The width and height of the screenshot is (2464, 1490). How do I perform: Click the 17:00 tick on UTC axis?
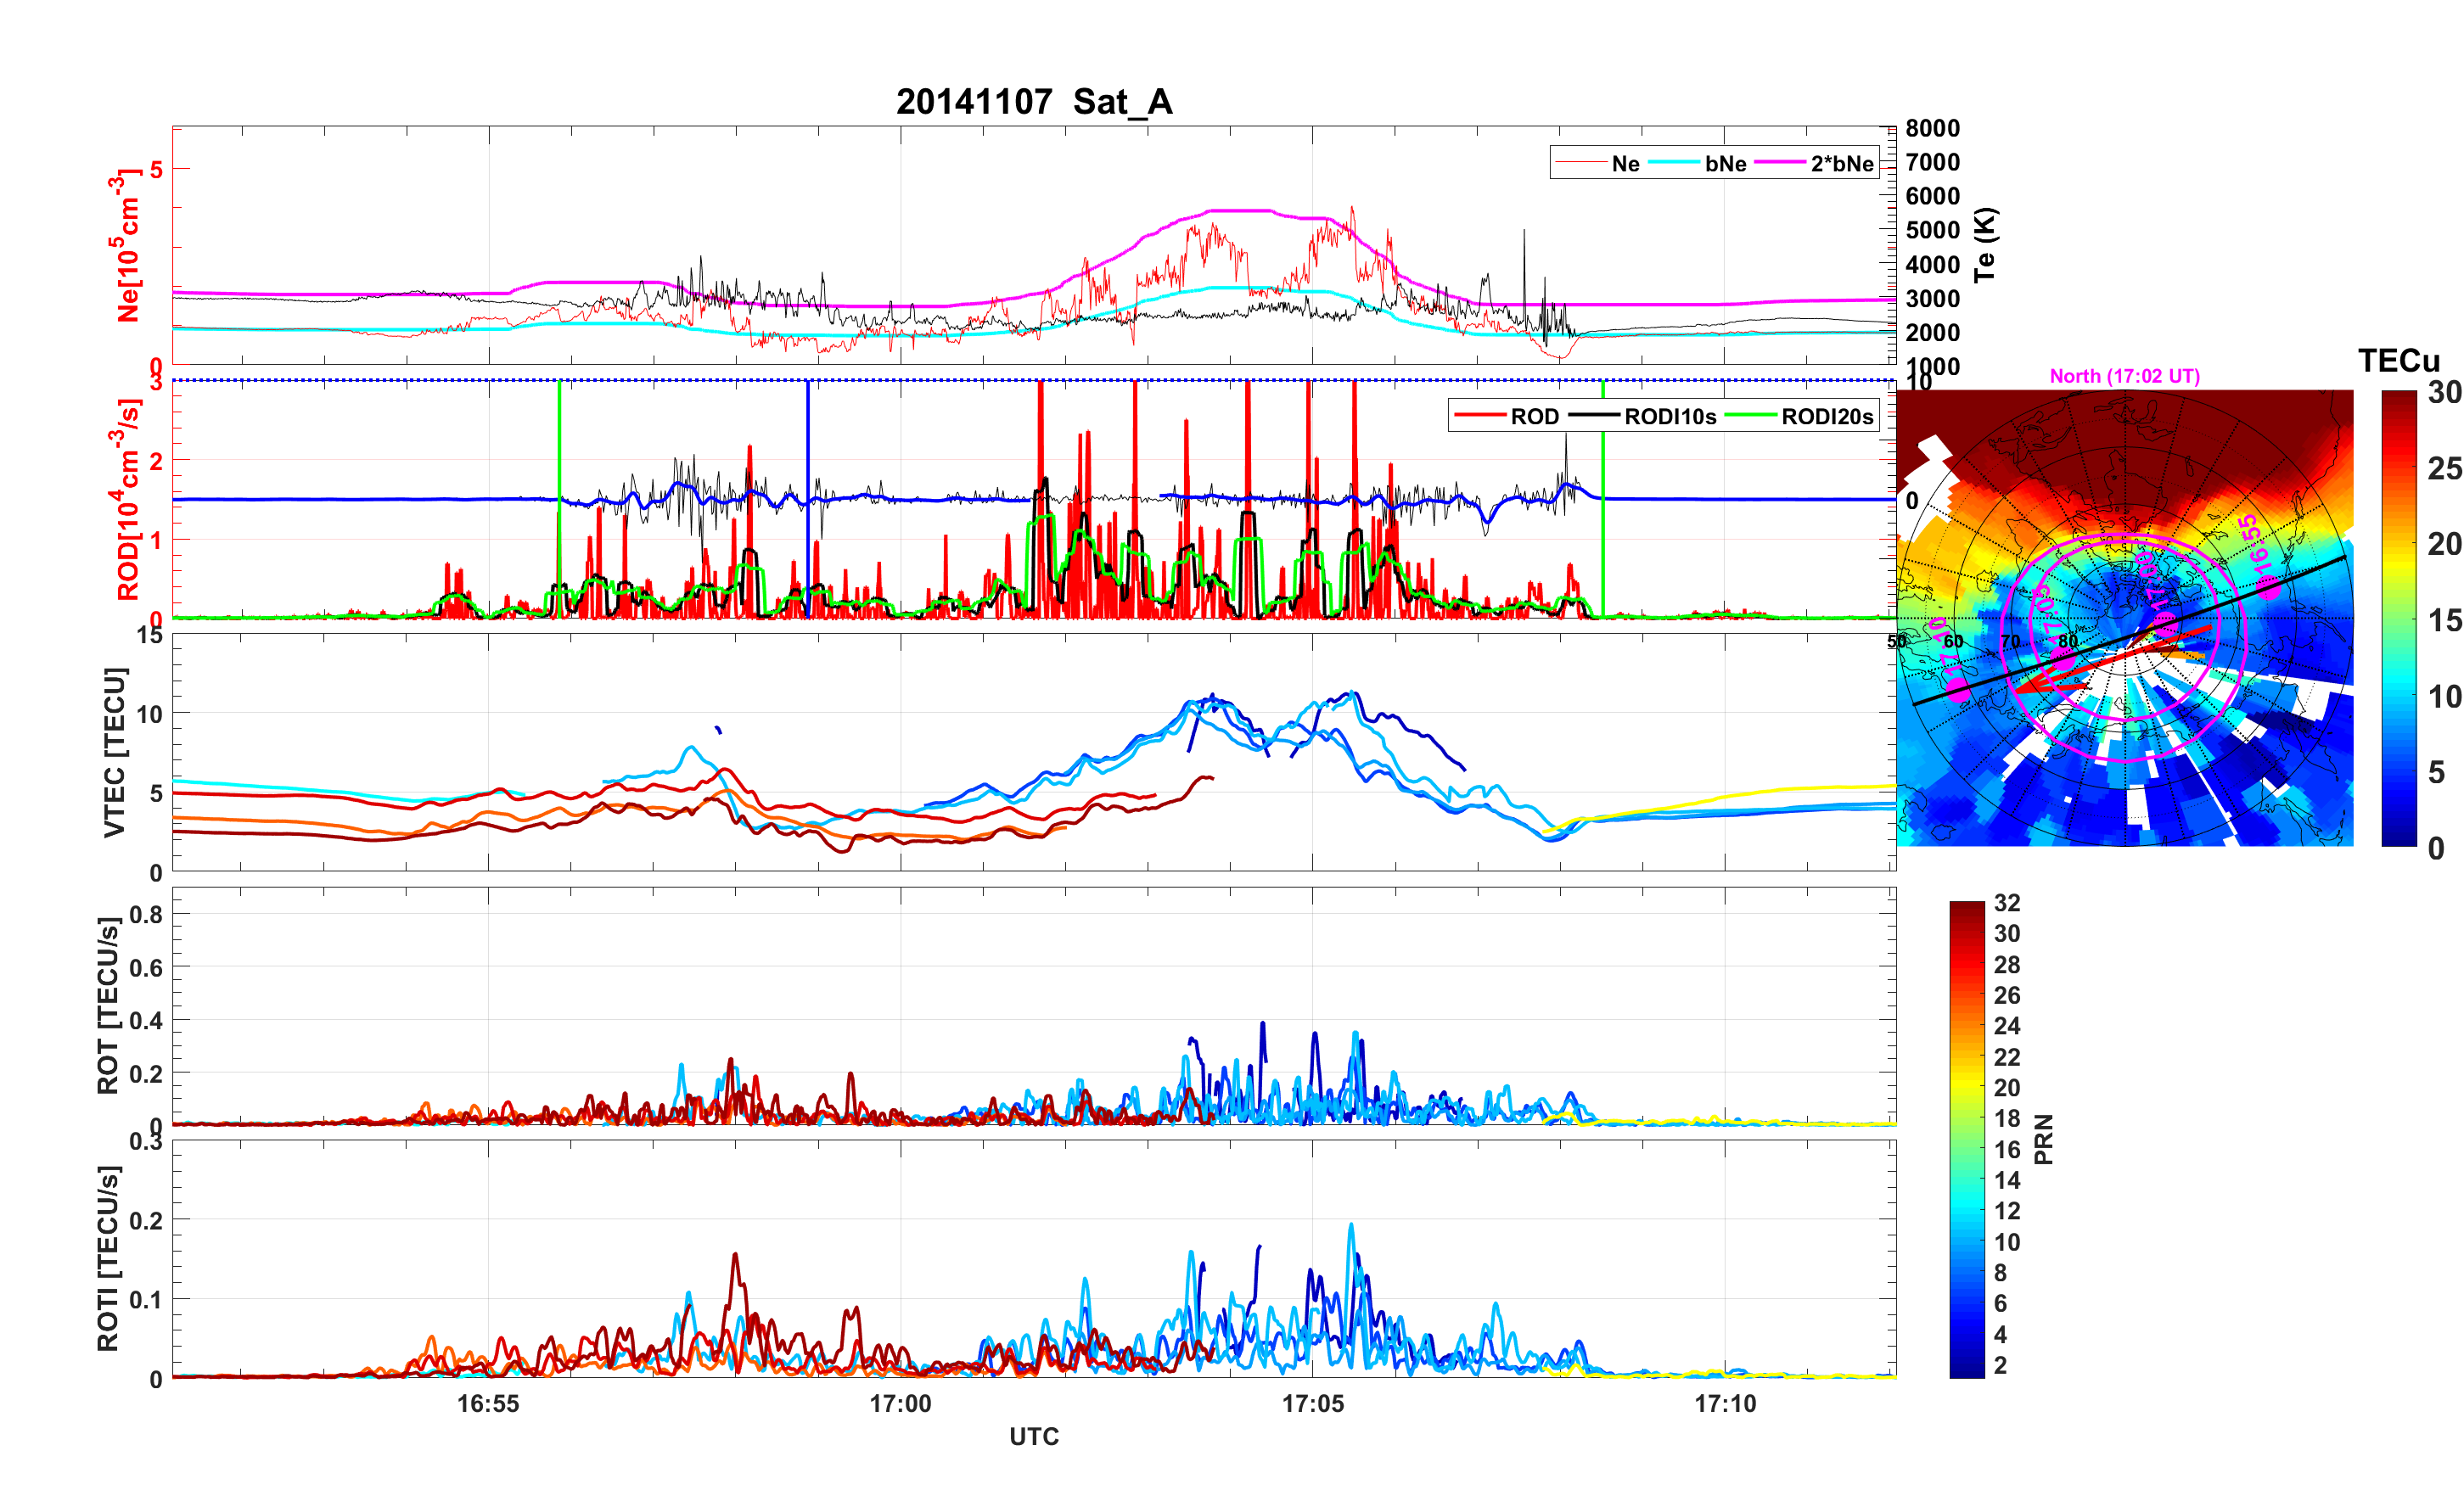(x=900, y=1404)
